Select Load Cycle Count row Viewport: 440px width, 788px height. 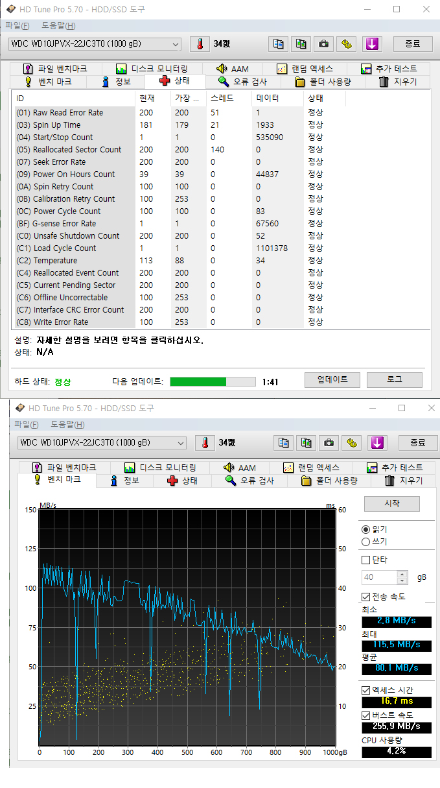[x=179, y=248]
